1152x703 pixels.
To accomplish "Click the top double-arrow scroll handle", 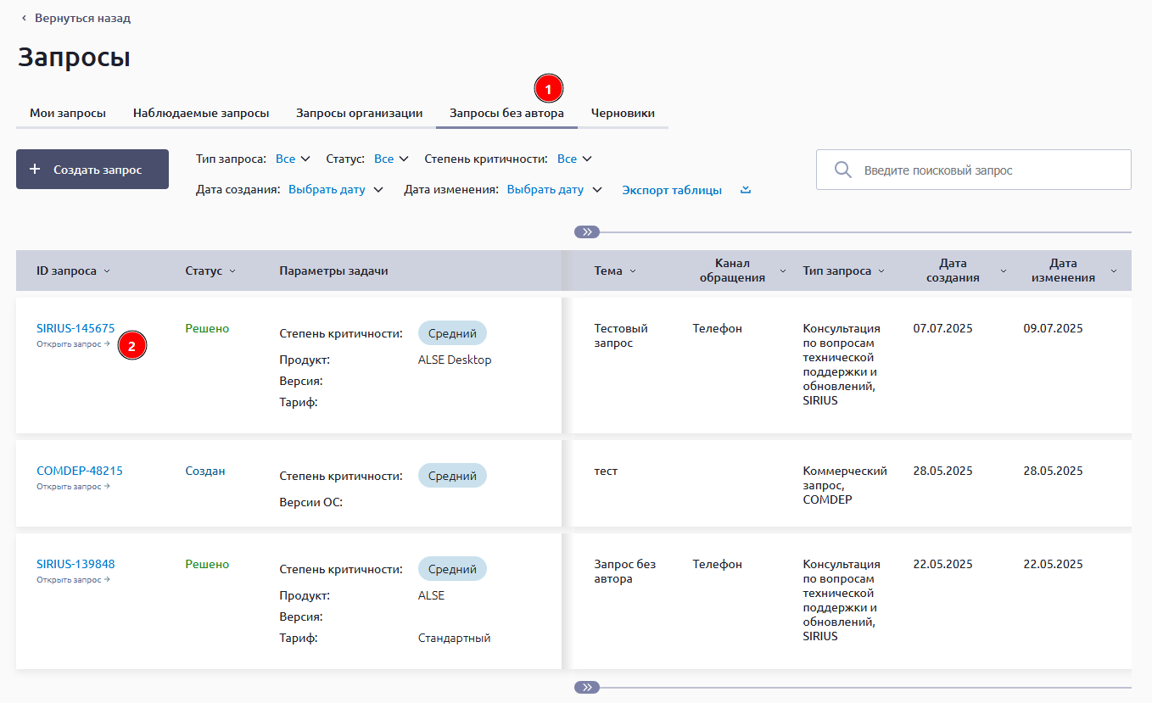I will (x=586, y=232).
